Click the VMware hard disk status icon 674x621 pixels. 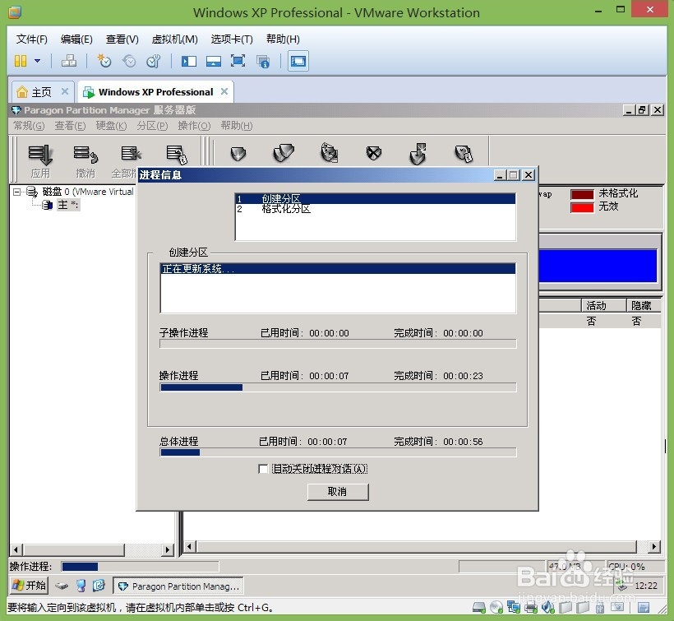(479, 607)
